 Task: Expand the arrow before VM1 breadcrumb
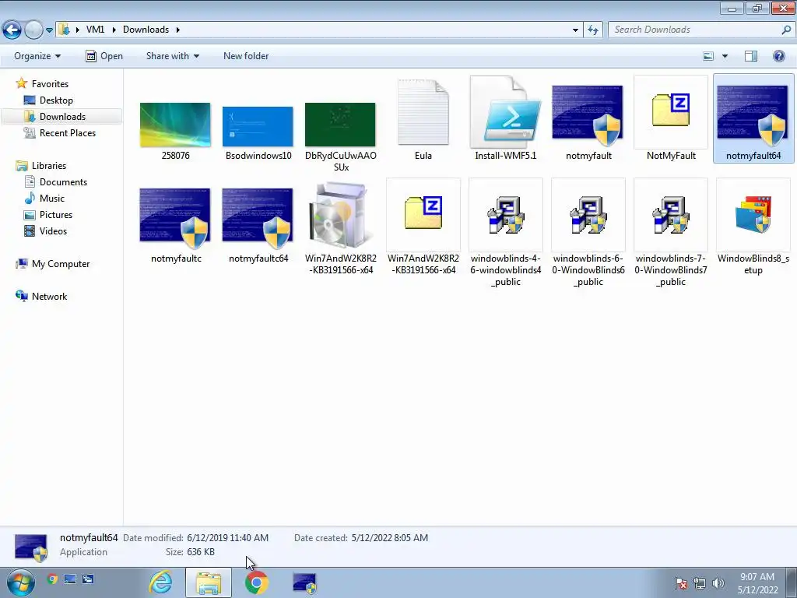77,30
